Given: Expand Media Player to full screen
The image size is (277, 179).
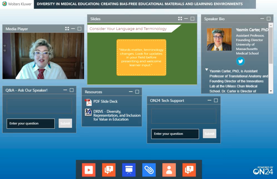Looking at the screenshot, I should 67,29.
